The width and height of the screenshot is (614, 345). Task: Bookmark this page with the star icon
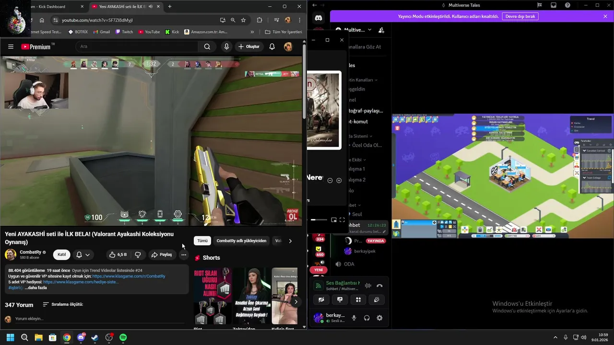(x=243, y=20)
